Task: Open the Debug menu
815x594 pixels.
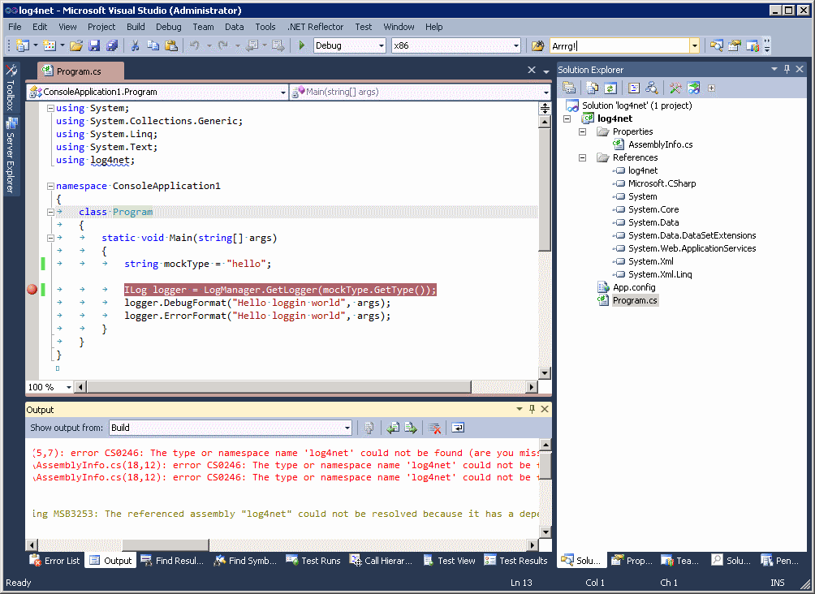Action: (168, 27)
